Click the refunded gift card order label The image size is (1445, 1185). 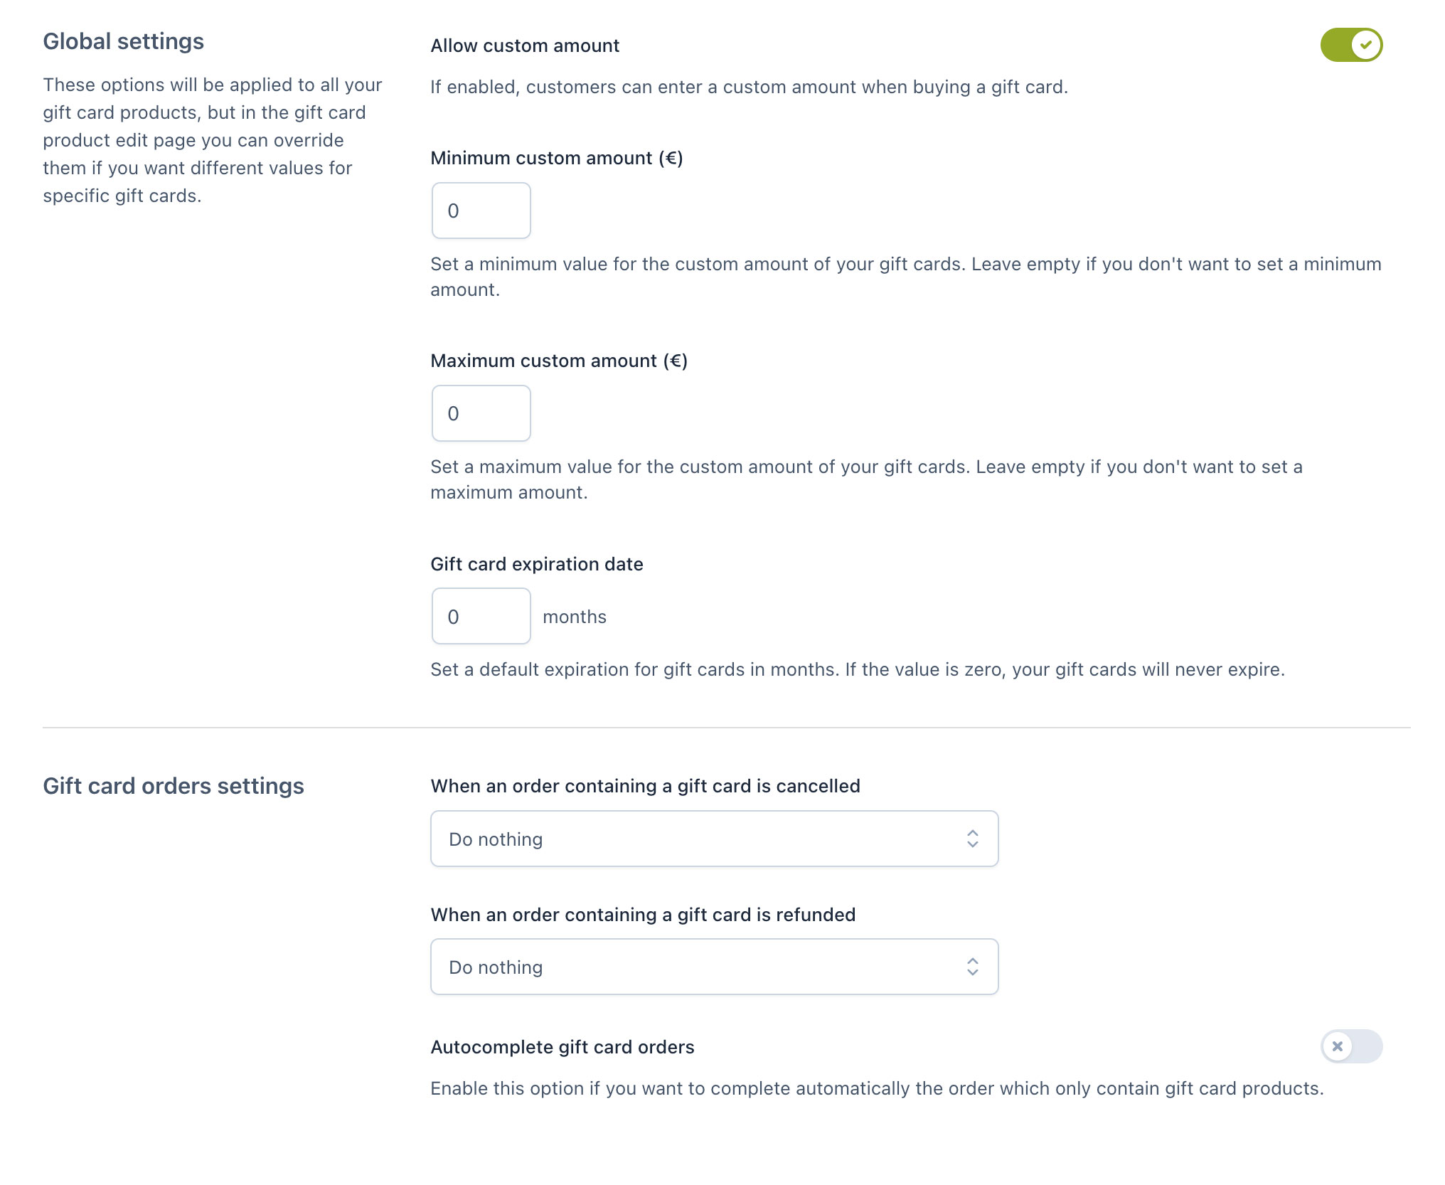click(643, 915)
